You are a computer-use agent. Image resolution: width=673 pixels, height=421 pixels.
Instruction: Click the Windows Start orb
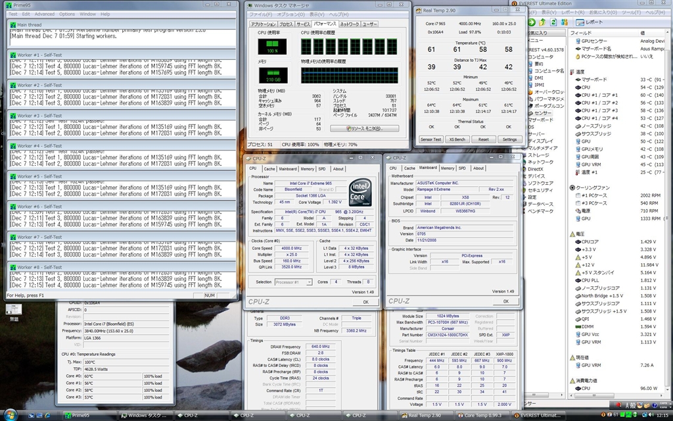(11, 415)
